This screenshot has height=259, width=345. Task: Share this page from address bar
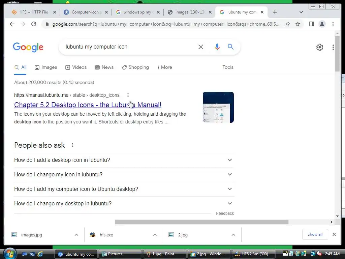point(287,24)
